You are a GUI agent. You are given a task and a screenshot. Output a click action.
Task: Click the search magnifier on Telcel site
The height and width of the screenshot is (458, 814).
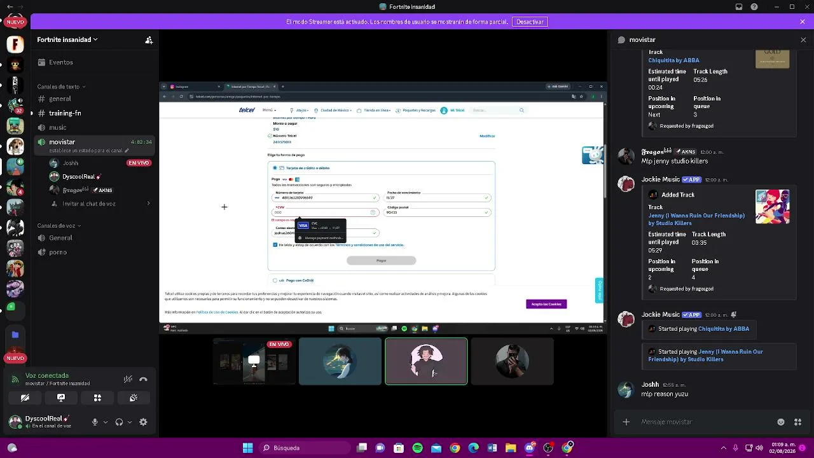tap(521, 110)
